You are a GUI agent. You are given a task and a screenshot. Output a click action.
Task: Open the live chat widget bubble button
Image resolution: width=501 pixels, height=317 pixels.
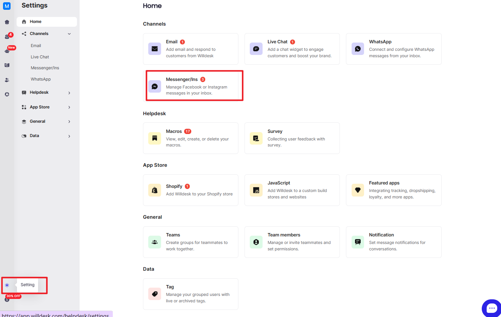[x=492, y=308]
